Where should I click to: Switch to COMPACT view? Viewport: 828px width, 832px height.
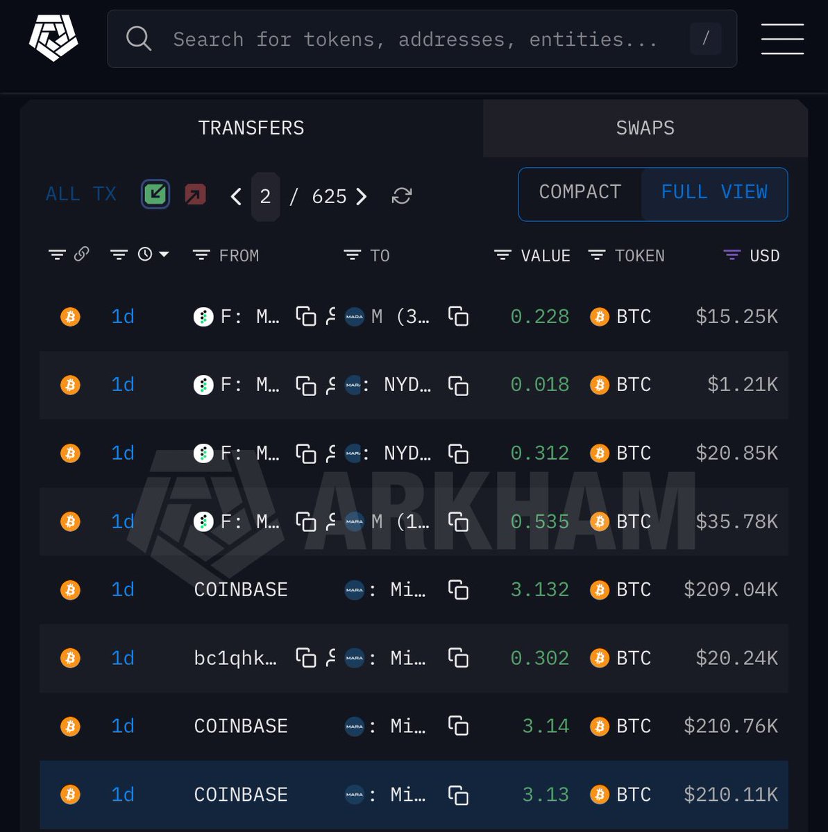tap(580, 193)
